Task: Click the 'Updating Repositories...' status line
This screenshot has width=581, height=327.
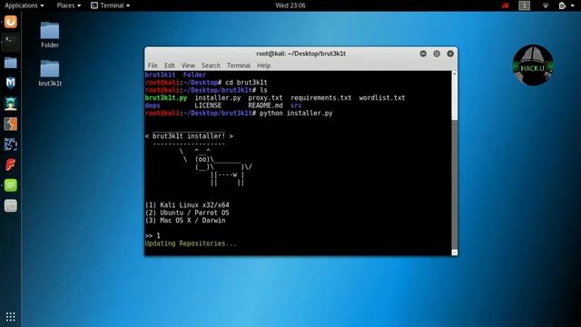Action: [191, 243]
